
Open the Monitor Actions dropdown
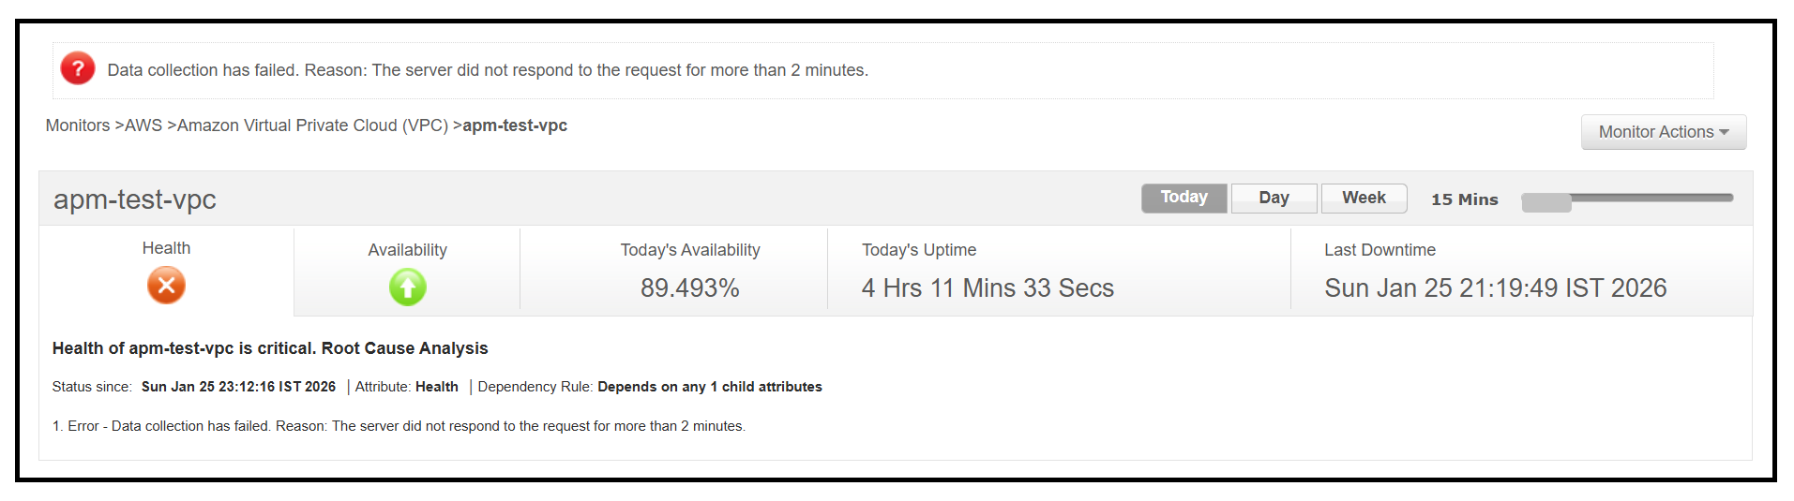pos(1663,132)
